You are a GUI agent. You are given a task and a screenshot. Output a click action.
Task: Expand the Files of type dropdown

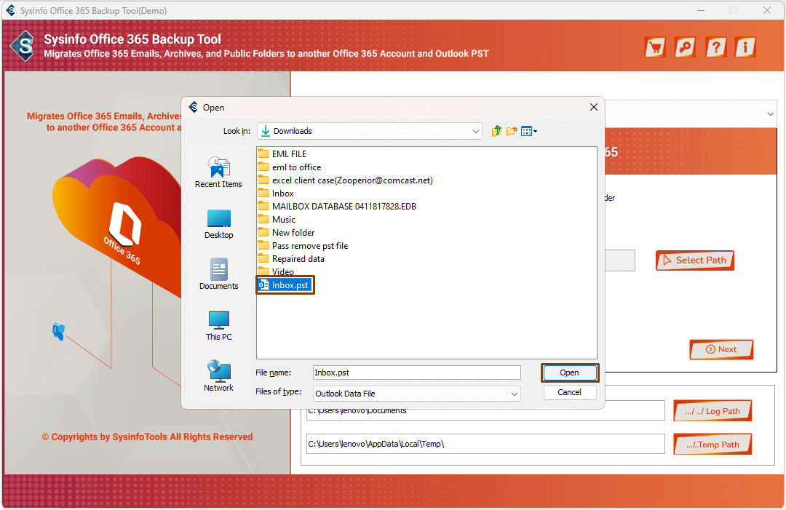point(515,394)
